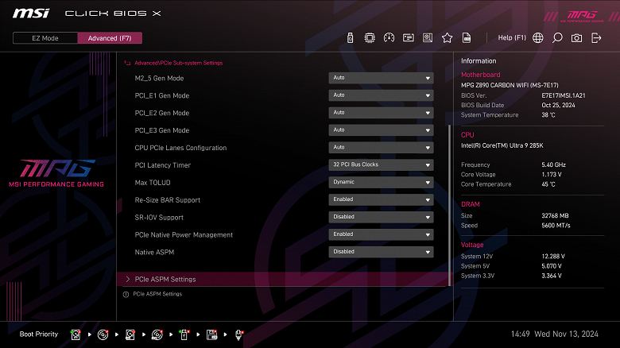Click the Intel Core Ultra 9 285K text
Image resolution: width=620 pixels, height=348 pixels.
pos(502,145)
